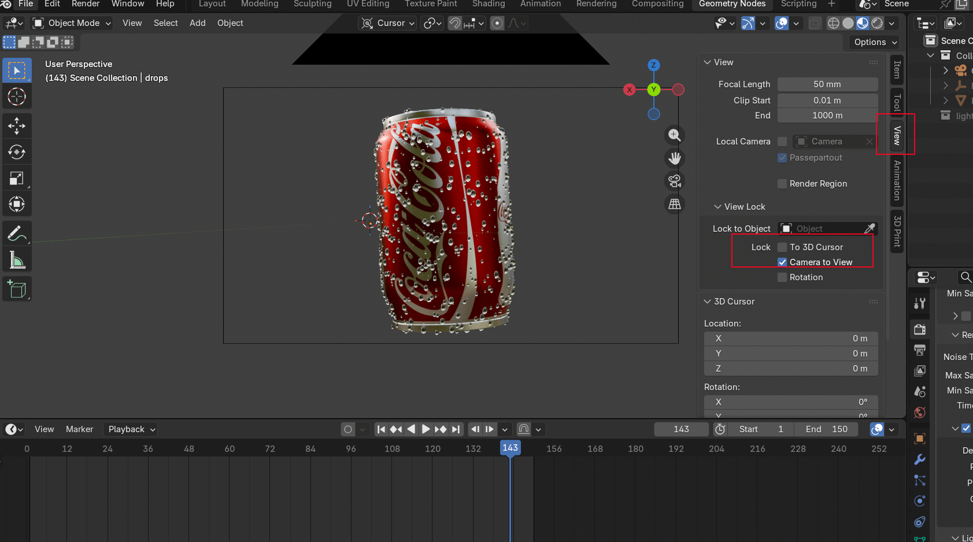
Task: Select the Scale tool
Action: tap(17, 178)
